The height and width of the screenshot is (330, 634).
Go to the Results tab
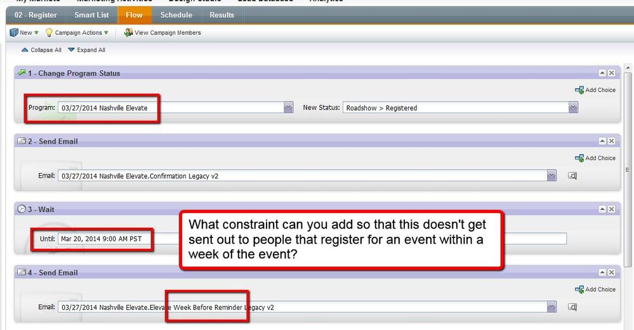[x=222, y=15]
